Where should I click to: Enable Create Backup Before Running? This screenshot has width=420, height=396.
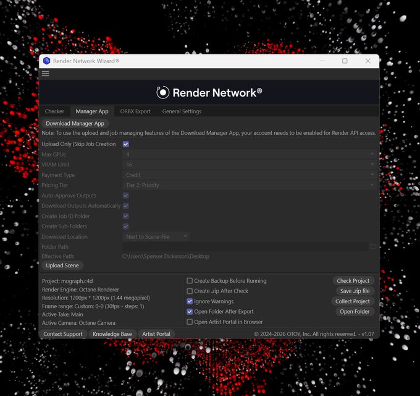click(190, 281)
